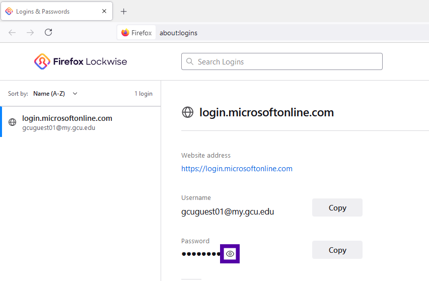Open the https://login.microsoftonline.com link
Image resolution: width=429 pixels, height=281 pixels.
click(x=237, y=169)
